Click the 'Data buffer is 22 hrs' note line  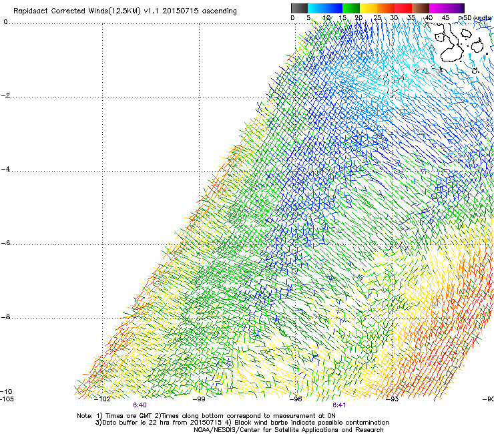click(x=242, y=423)
